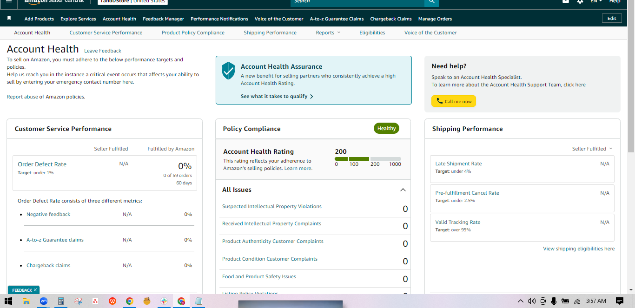Open Snipping tool in taskbar

click(x=78, y=301)
